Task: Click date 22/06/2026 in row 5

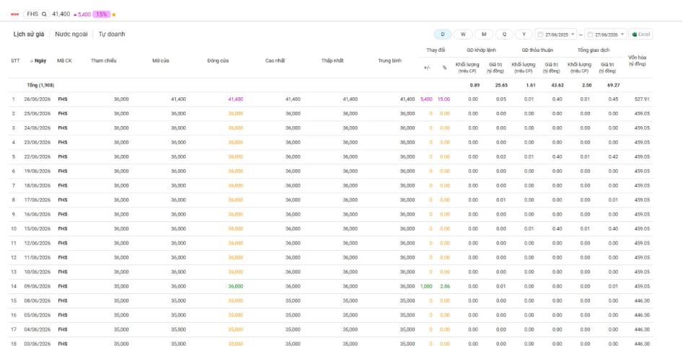Action: (x=38, y=157)
